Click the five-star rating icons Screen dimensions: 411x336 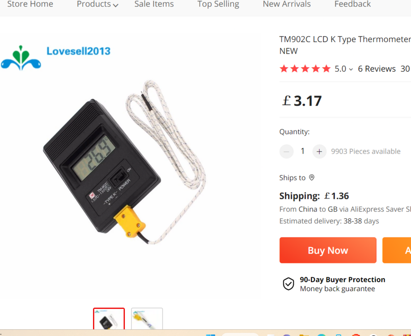point(305,69)
